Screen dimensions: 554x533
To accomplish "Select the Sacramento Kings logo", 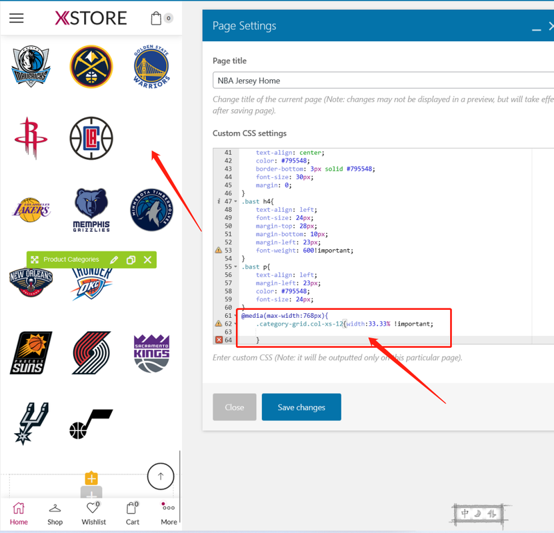I will coord(151,353).
